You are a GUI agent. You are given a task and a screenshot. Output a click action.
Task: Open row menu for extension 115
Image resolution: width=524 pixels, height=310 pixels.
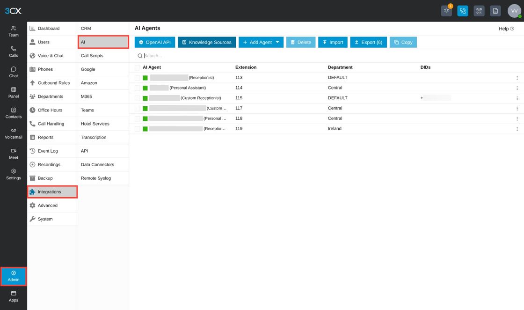click(x=517, y=98)
